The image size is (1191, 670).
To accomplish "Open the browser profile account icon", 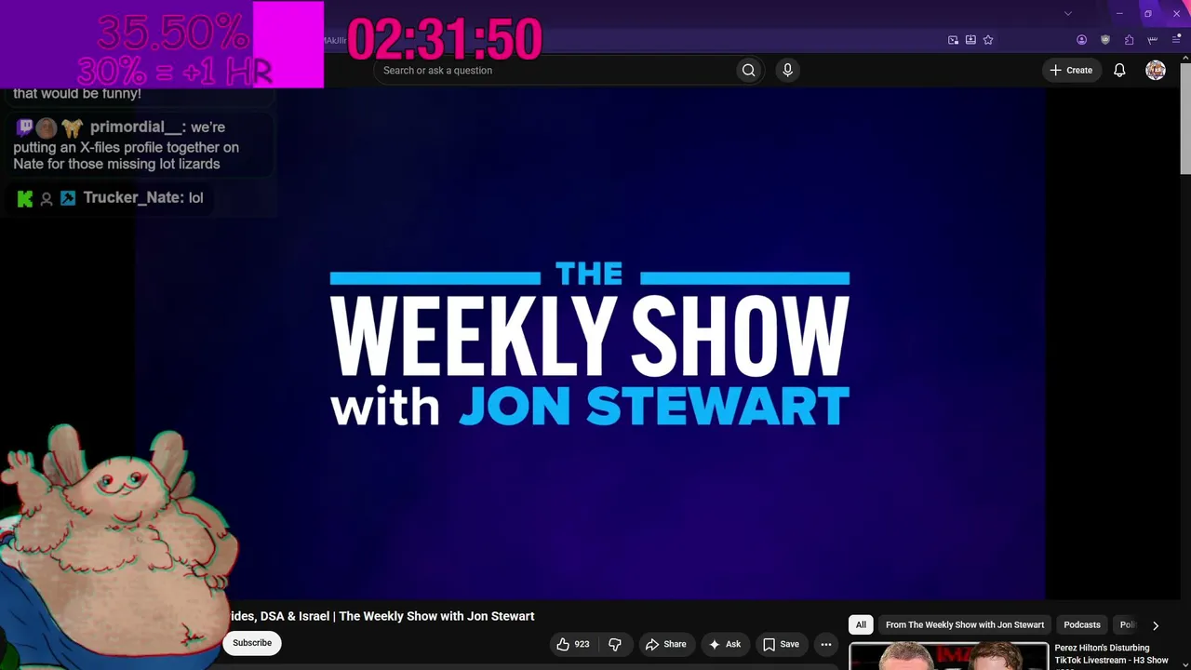I will point(1081,40).
